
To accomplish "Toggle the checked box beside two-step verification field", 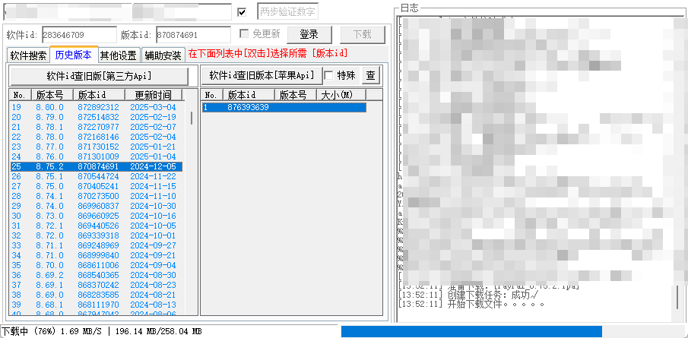I will pos(242,12).
